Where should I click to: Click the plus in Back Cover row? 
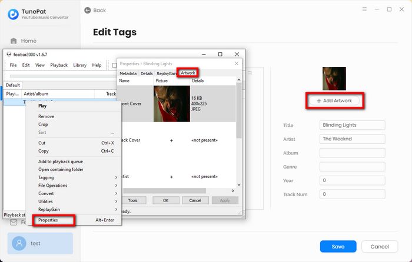point(171,140)
